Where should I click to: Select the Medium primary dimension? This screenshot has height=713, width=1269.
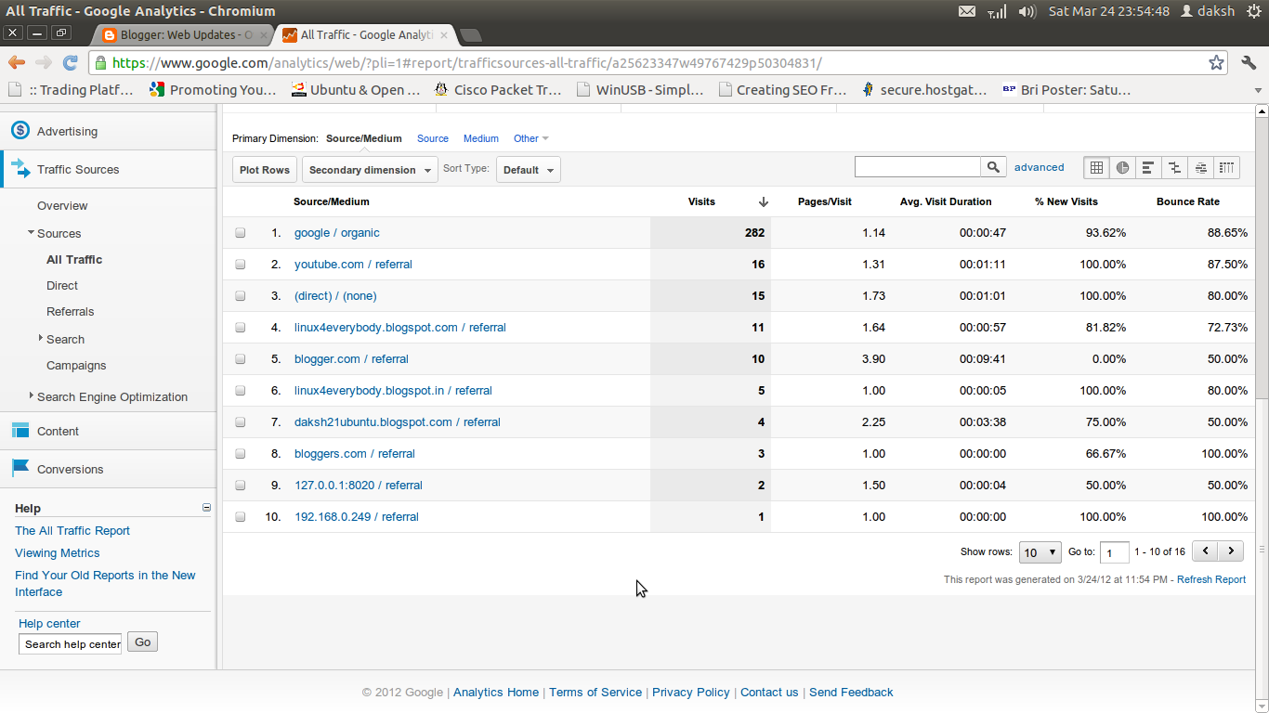click(x=480, y=138)
